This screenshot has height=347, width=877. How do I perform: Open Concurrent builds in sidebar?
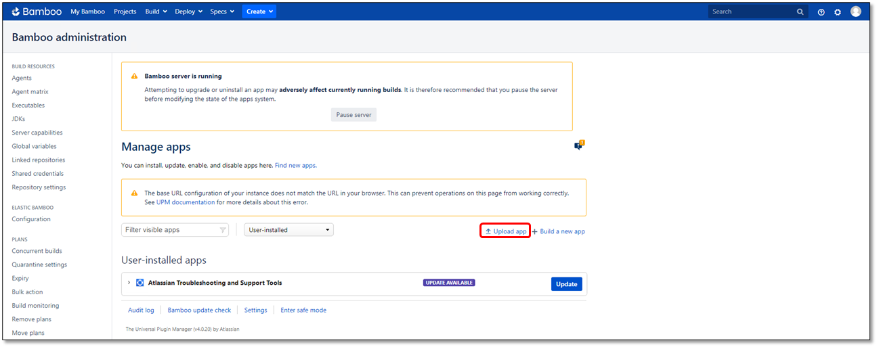[37, 251]
